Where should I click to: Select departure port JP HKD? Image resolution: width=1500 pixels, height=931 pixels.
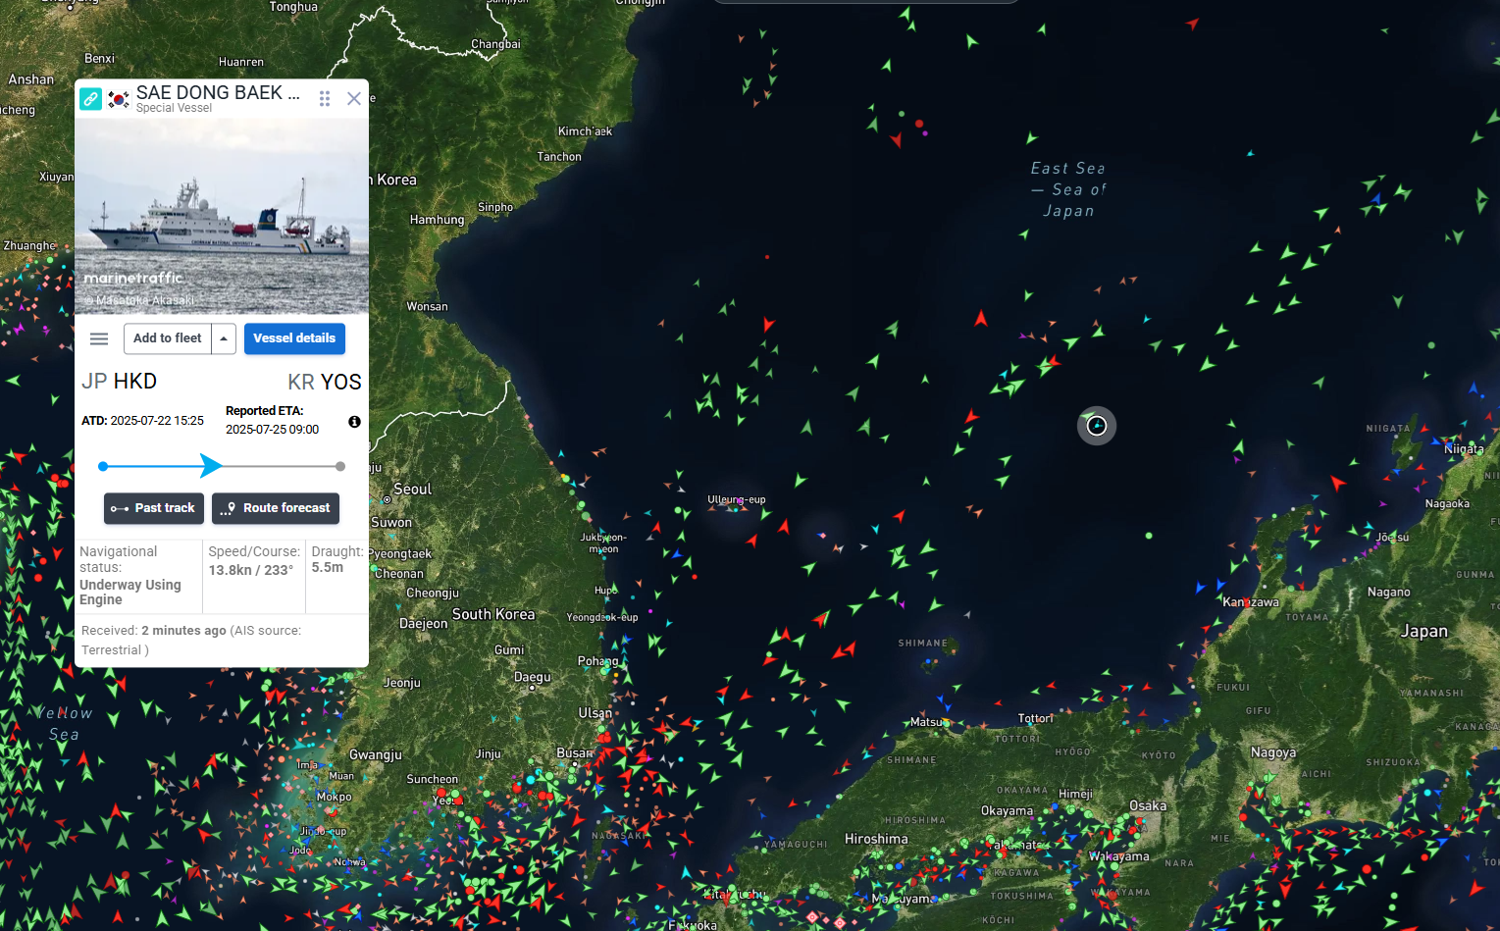pos(119,382)
